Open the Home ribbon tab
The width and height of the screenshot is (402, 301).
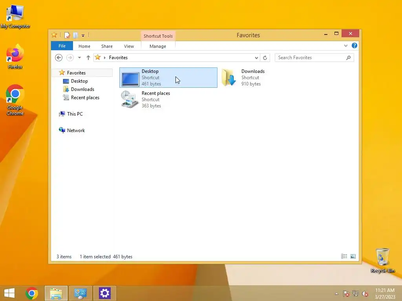pyautogui.click(x=84, y=46)
